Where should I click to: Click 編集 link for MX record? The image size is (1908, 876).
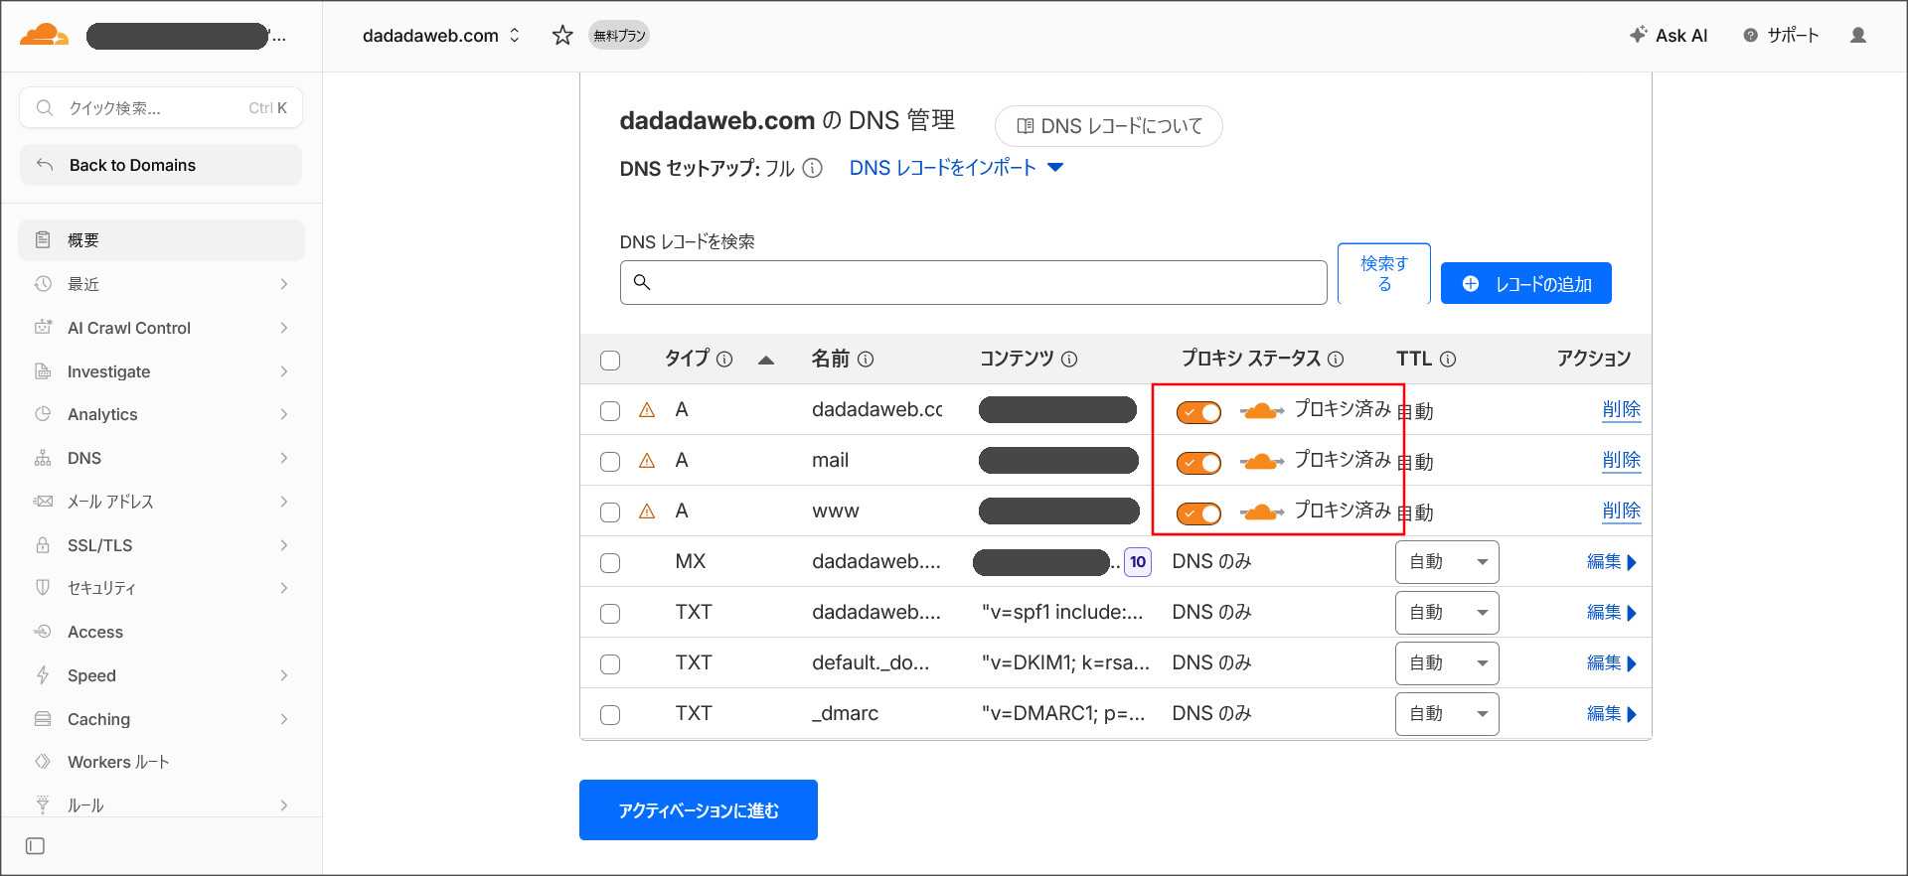coord(1611,562)
